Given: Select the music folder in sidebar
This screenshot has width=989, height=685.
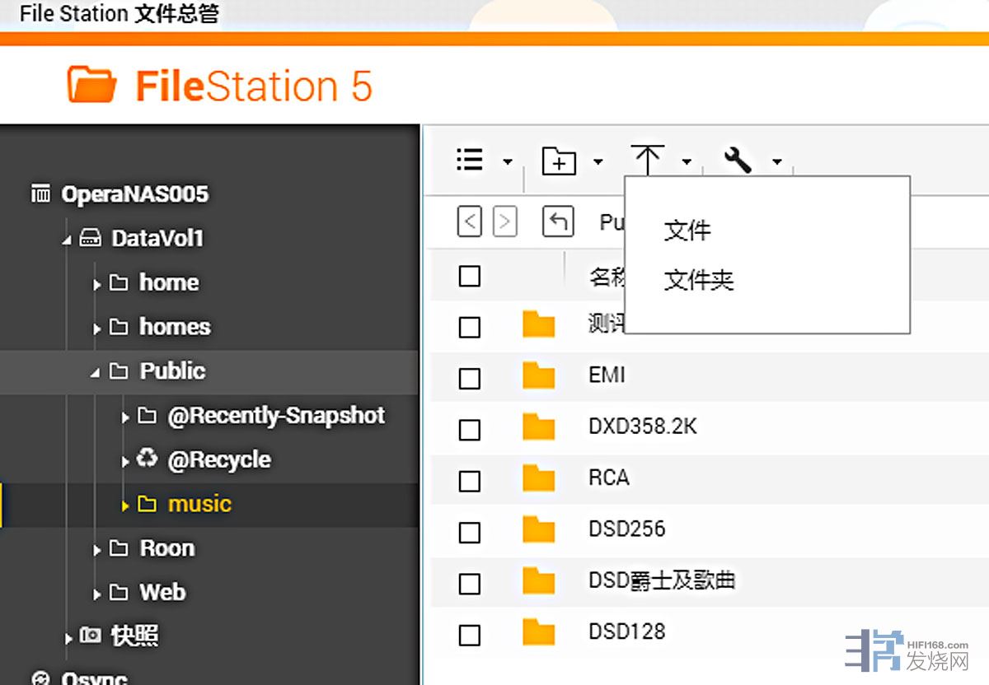Looking at the screenshot, I should pyautogui.click(x=199, y=504).
